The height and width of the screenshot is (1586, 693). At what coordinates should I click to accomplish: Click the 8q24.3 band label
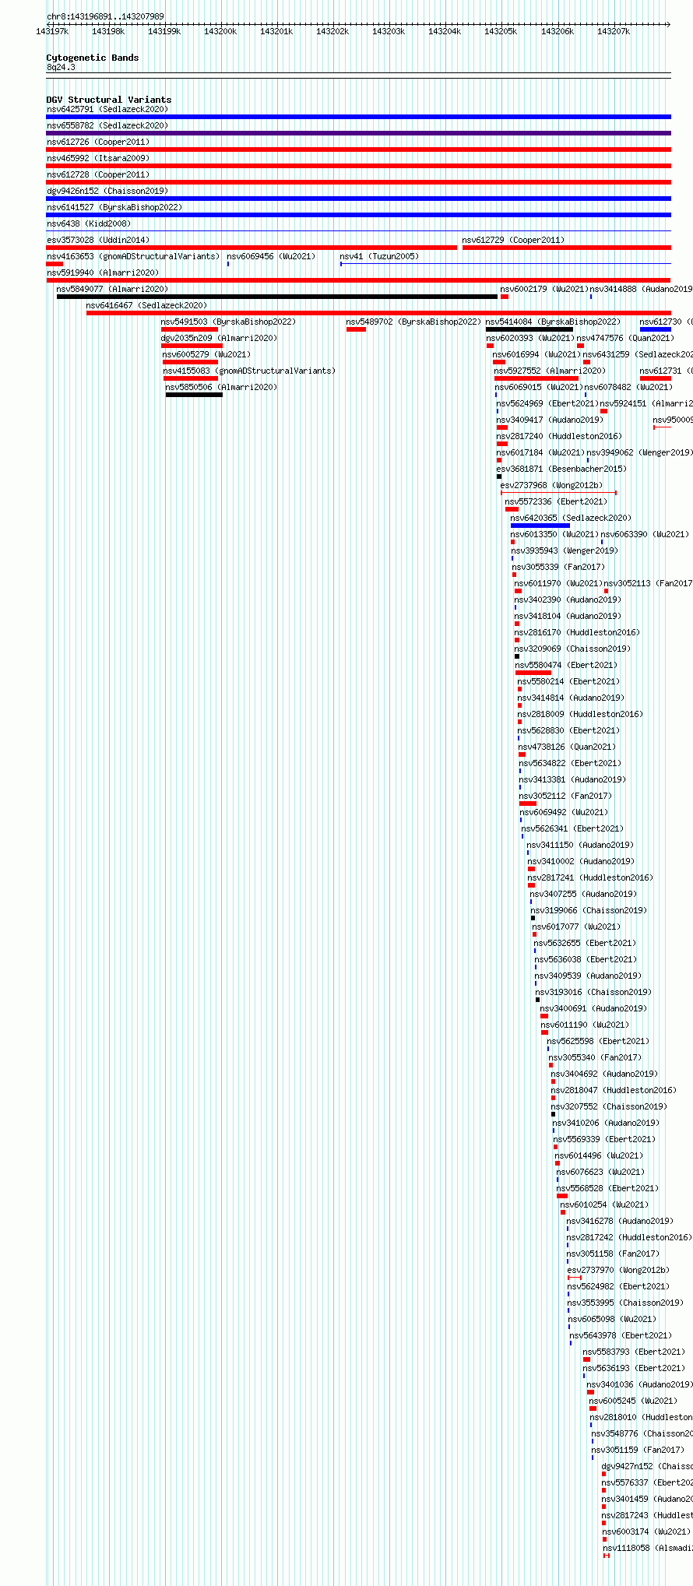point(61,68)
